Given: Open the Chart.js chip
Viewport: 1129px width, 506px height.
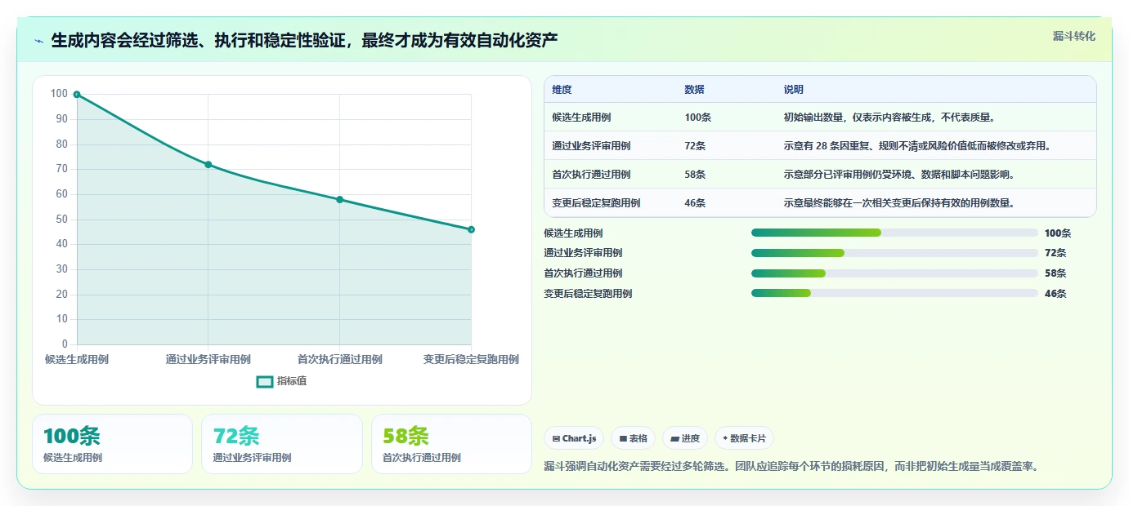Looking at the screenshot, I should [x=574, y=438].
